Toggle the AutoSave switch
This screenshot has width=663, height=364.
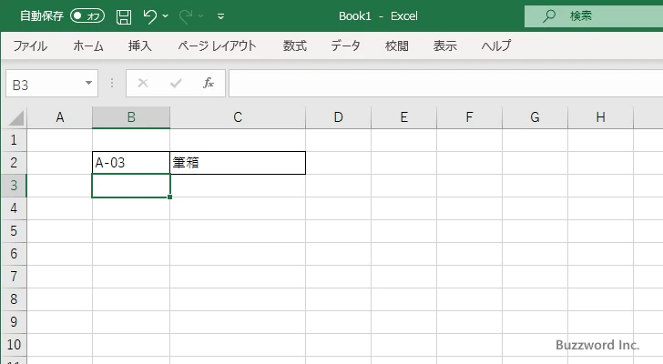click(x=87, y=16)
